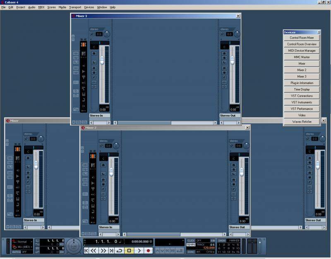Toggle TEMPO track button
Screen dimensions: 331x259
click(191, 245)
